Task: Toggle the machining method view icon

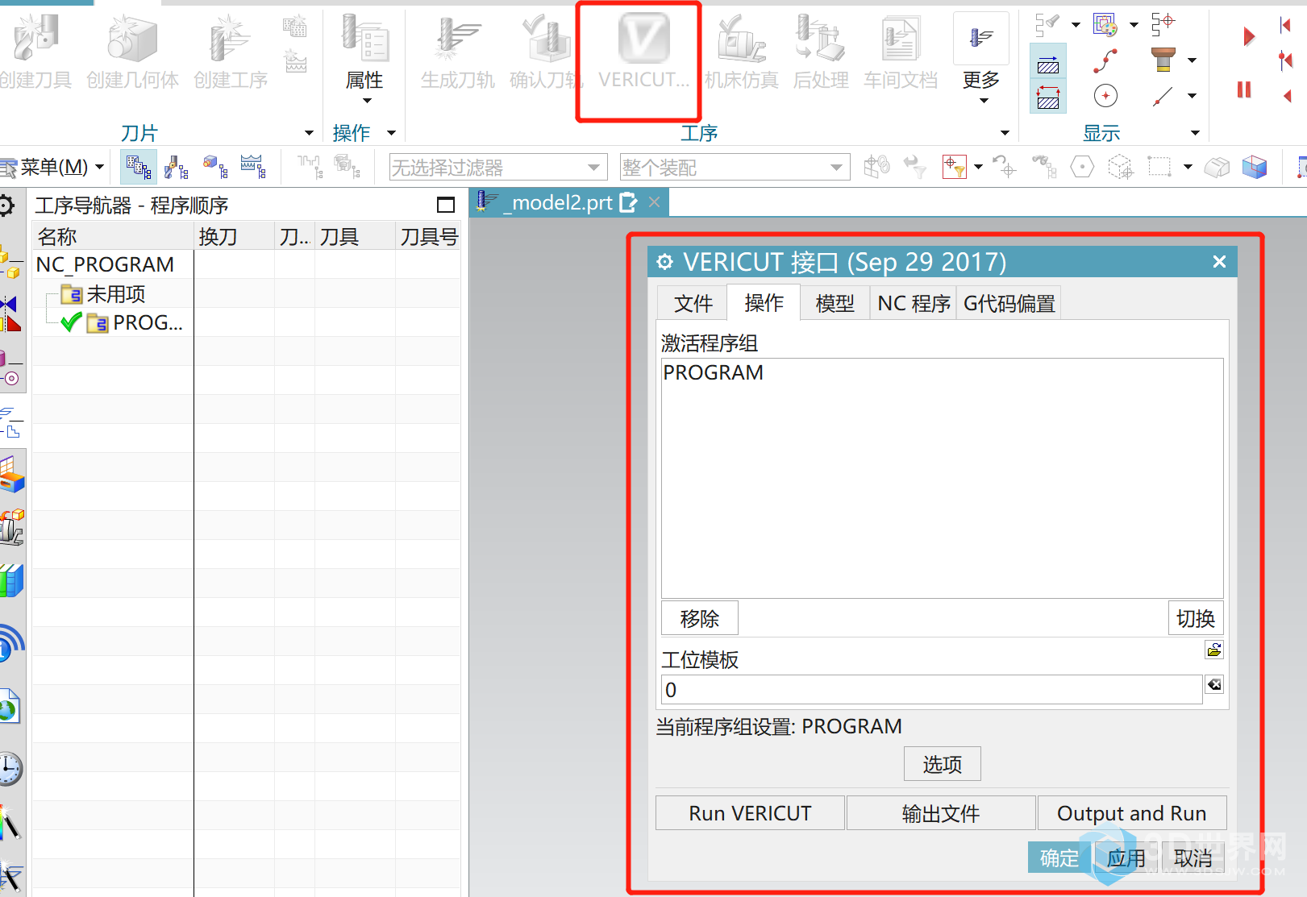Action: [253, 167]
